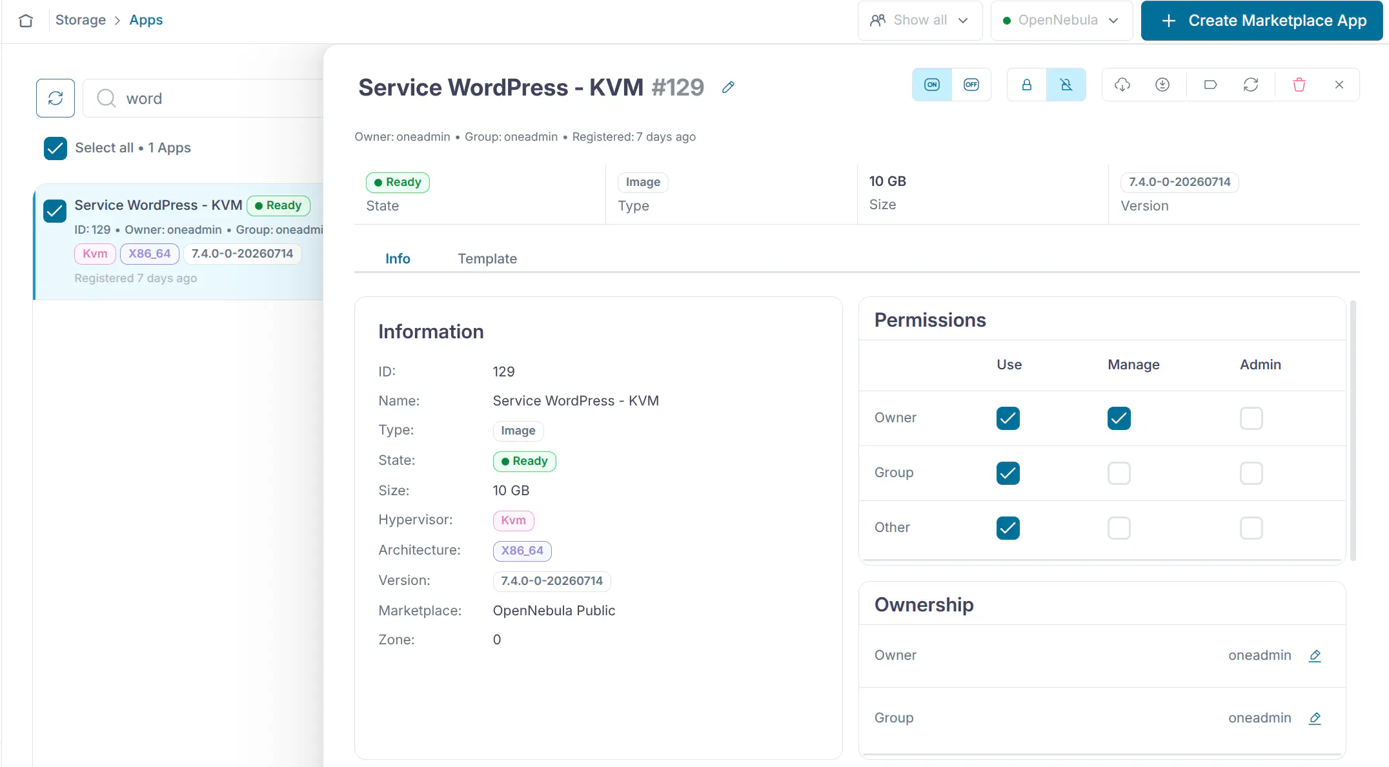This screenshot has width=1389, height=767.
Task: Toggle Group Use permission
Action: (1008, 473)
